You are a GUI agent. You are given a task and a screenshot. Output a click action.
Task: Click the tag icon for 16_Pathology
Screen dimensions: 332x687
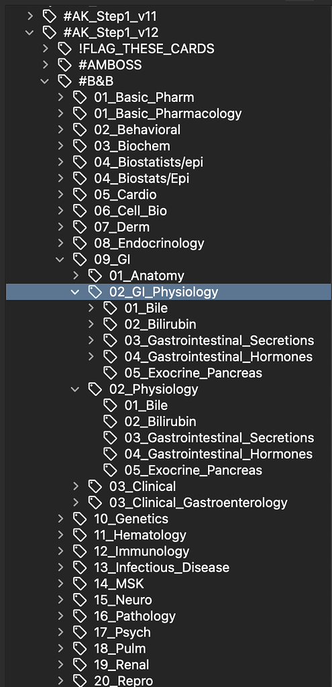(x=80, y=616)
